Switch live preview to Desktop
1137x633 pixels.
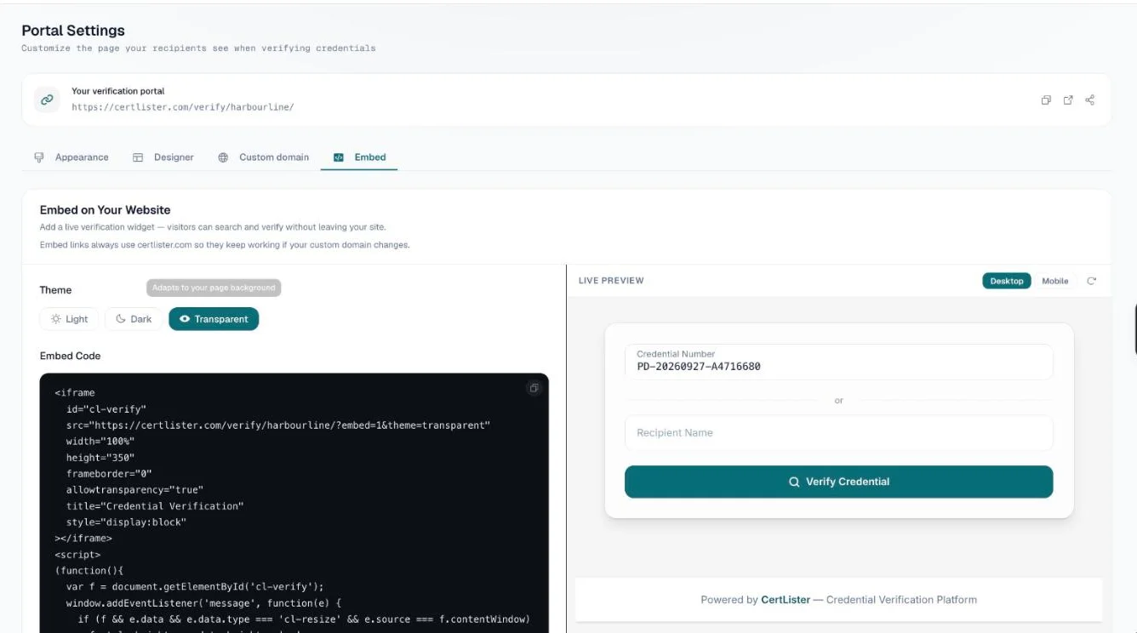[1007, 281]
